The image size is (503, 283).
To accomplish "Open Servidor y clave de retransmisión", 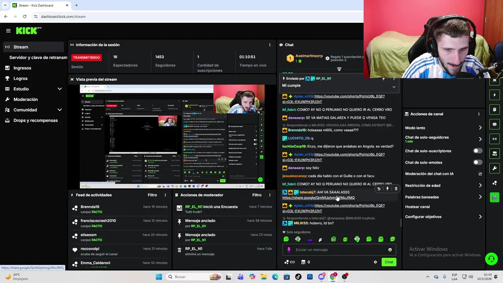I will click(x=38, y=57).
